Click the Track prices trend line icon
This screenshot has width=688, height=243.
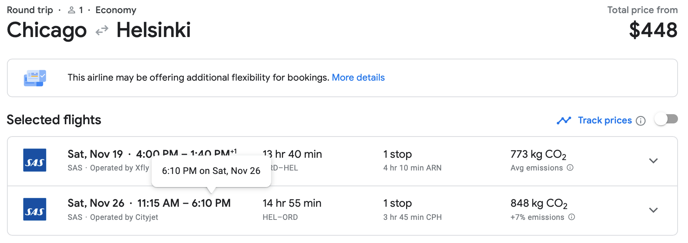coord(564,121)
